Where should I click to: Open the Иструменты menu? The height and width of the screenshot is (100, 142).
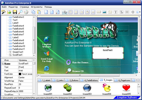(x=37, y=7)
